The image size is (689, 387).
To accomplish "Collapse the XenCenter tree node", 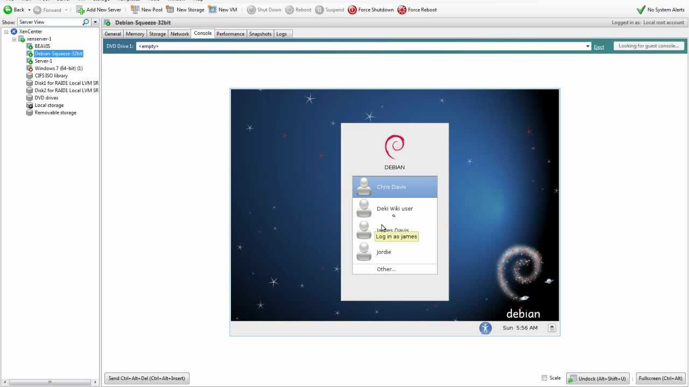I will (x=6, y=32).
